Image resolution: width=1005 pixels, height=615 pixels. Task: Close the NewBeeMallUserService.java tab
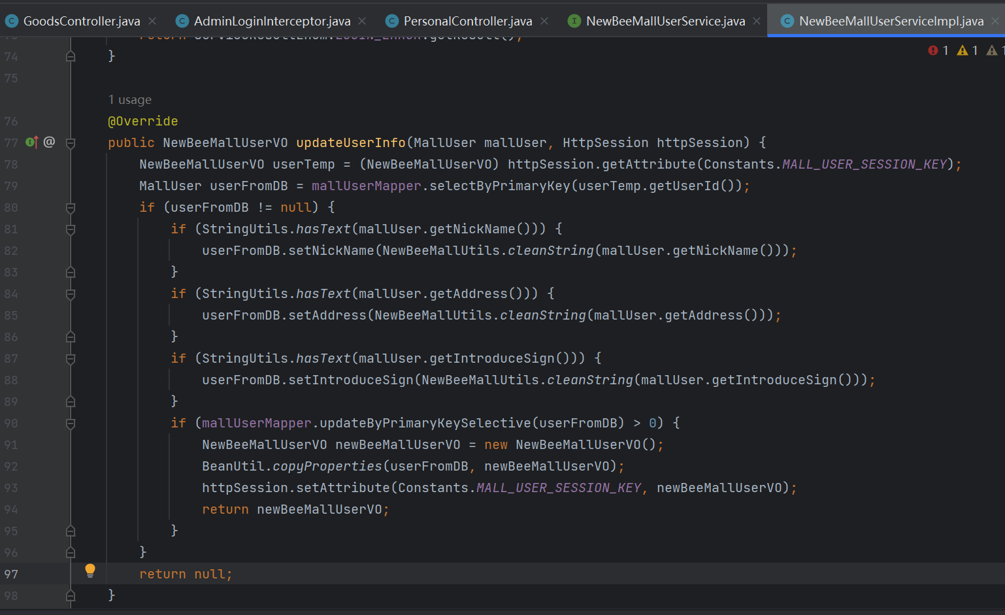(x=757, y=21)
